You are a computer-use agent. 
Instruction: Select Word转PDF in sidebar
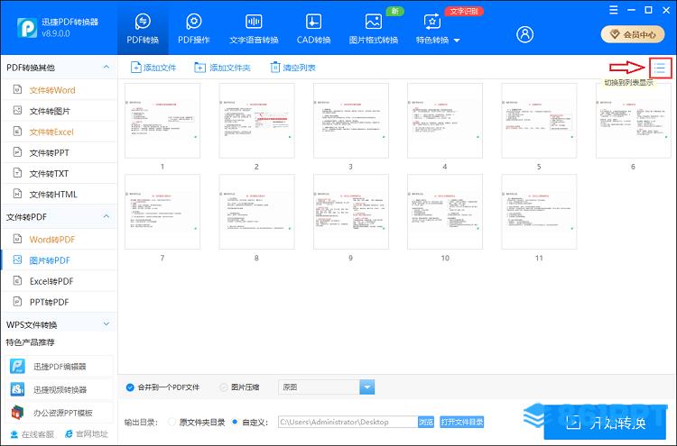tap(60, 239)
